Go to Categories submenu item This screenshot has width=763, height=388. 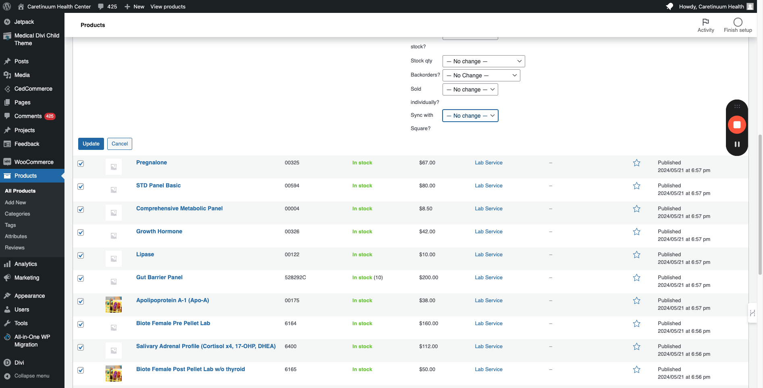coord(17,214)
